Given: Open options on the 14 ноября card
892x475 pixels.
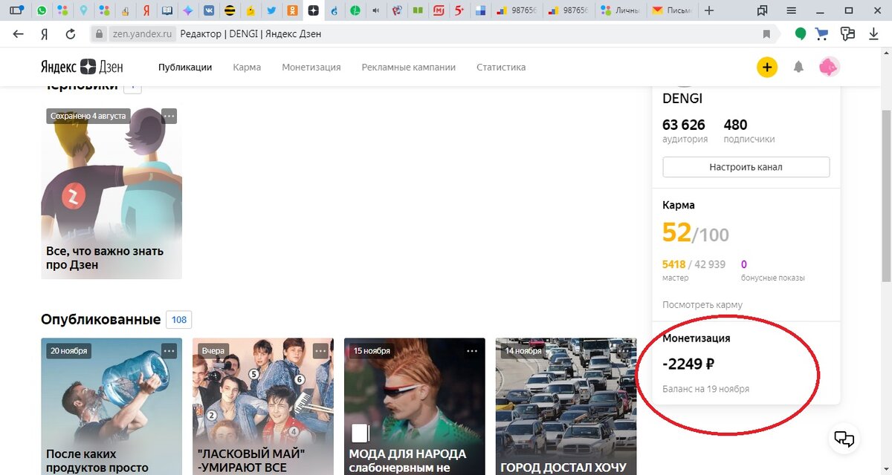Looking at the screenshot, I should click(x=624, y=350).
